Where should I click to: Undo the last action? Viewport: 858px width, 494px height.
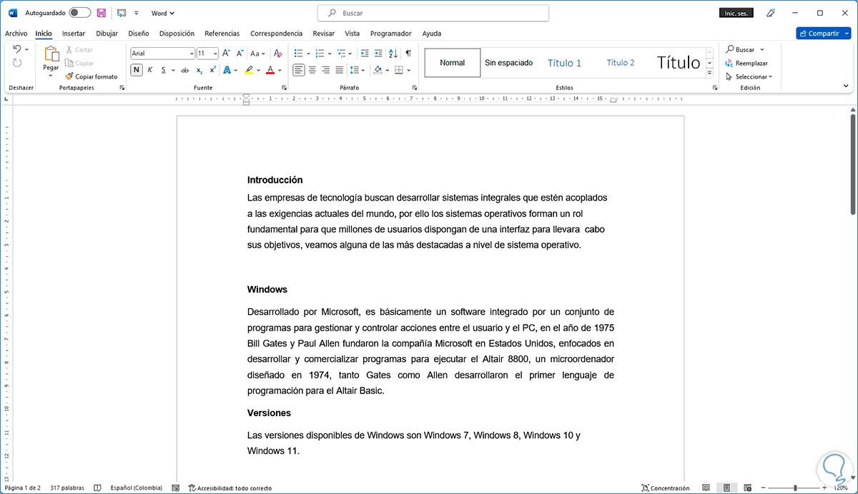pyautogui.click(x=17, y=49)
